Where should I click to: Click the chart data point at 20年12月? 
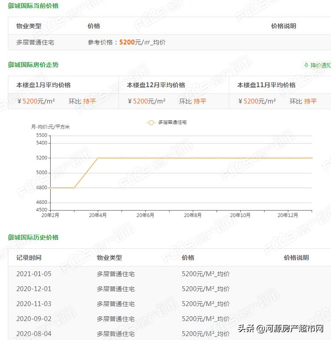point(288,158)
